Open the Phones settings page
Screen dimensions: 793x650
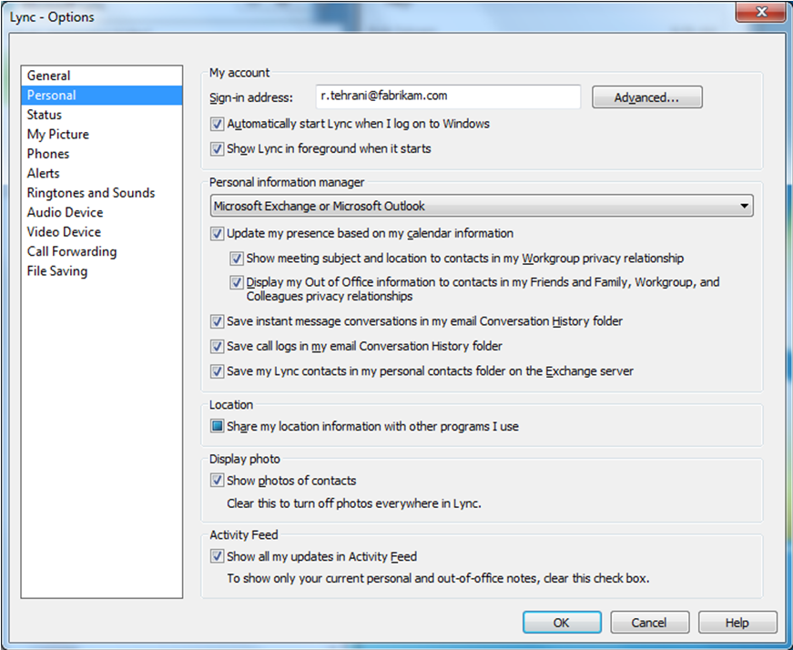point(48,154)
